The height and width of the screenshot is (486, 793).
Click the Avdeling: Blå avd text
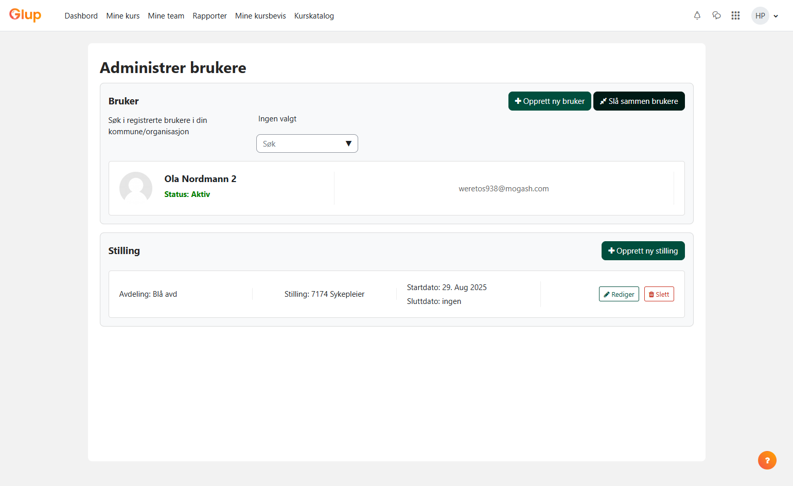(148, 294)
